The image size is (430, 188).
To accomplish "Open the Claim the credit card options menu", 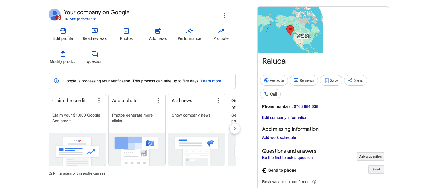I will coord(99,100).
